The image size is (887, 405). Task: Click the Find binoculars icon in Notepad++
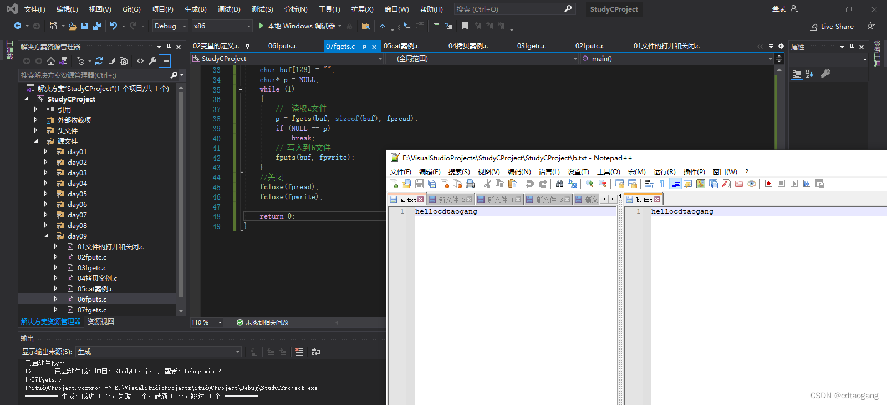[559, 184]
